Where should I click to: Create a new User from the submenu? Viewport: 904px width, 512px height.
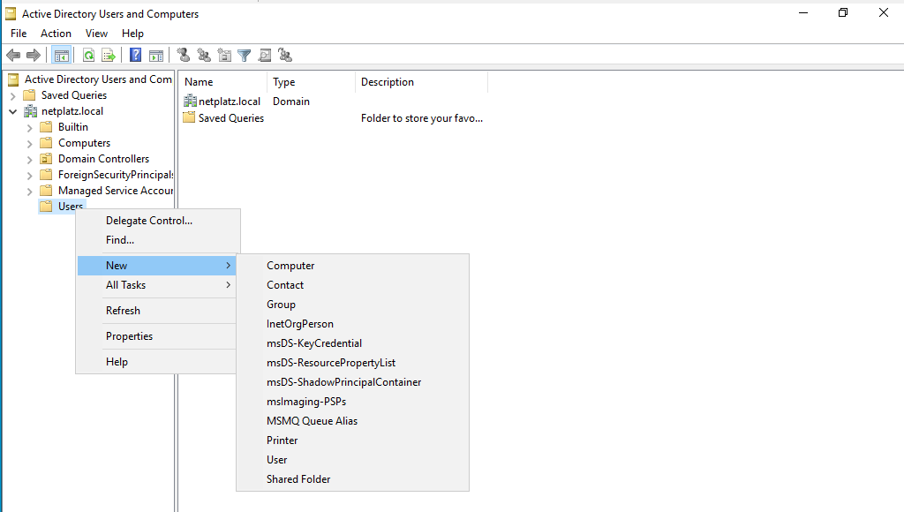353,460
